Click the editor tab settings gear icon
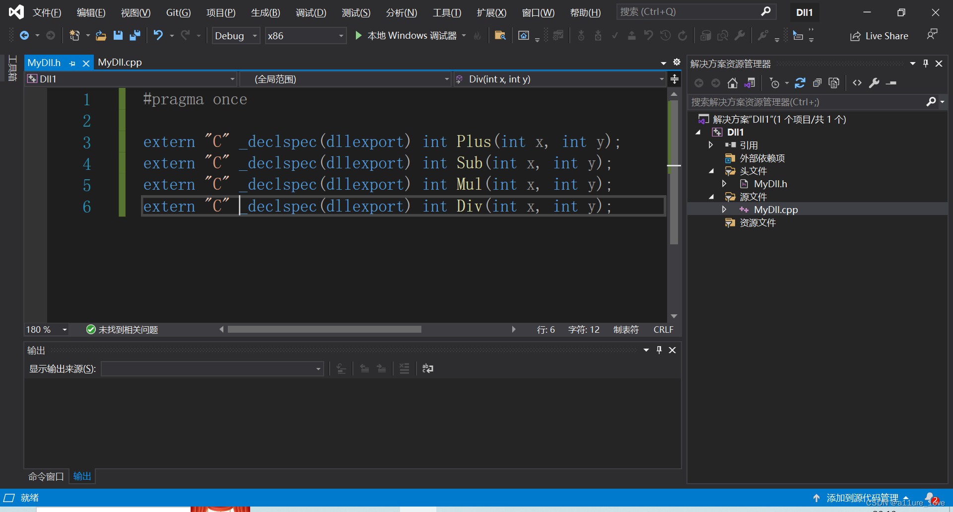 (677, 62)
